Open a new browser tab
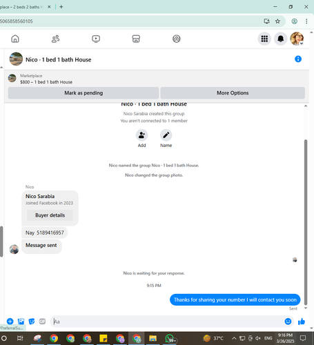This screenshot has width=314, height=345. [x=61, y=7]
